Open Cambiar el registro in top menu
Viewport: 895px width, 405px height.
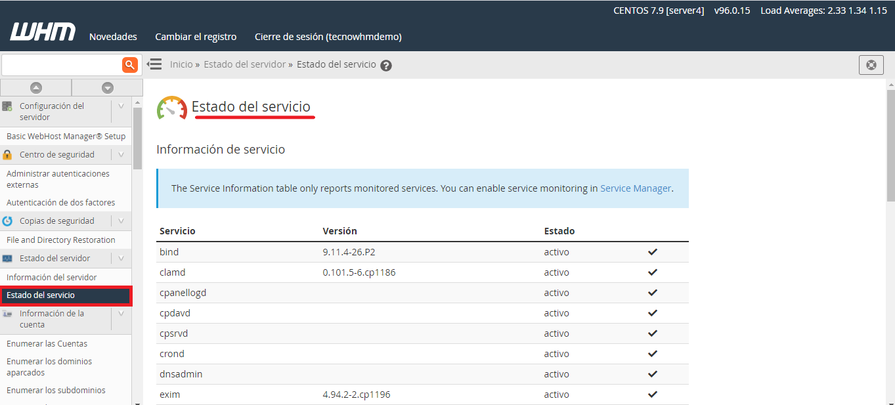[196, 37]
